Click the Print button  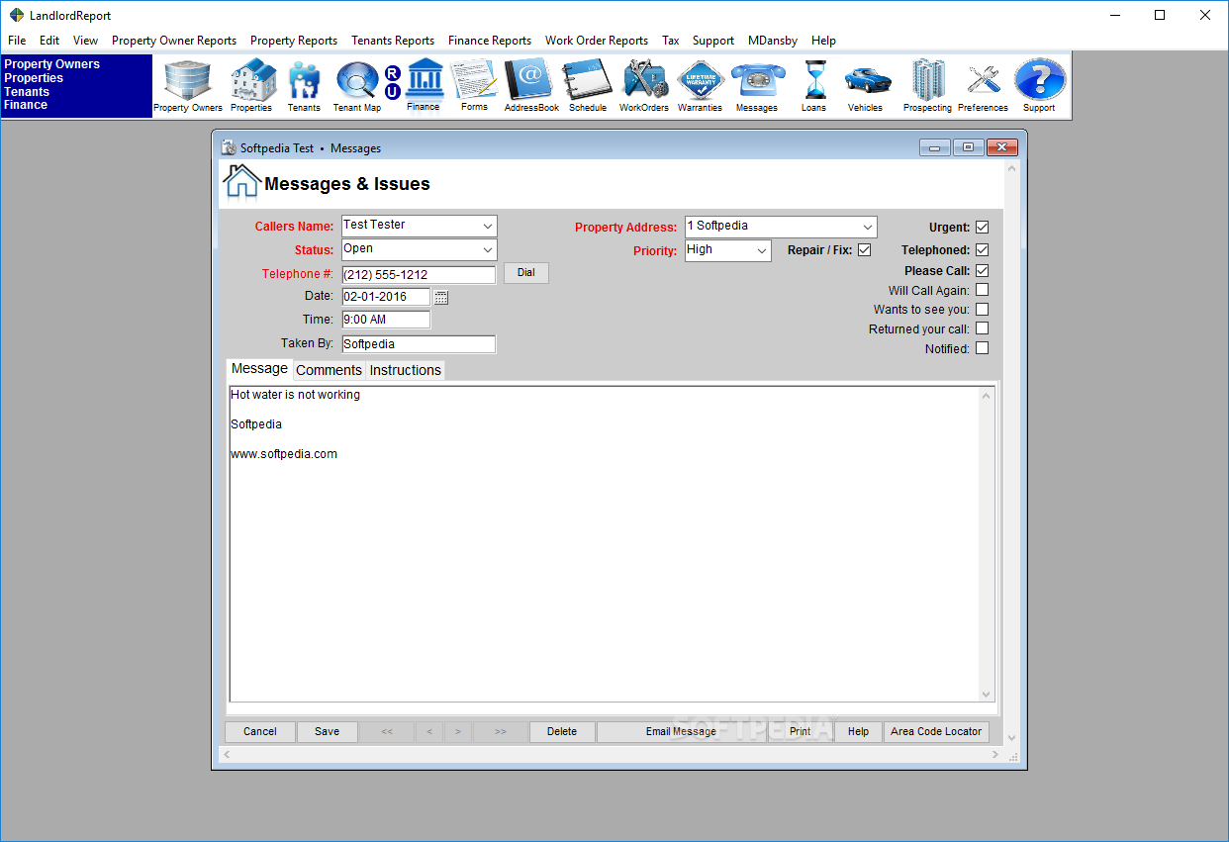[801, 731]
